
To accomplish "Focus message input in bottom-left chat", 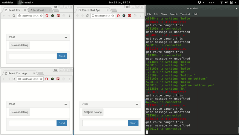I will tap(33, 123).
